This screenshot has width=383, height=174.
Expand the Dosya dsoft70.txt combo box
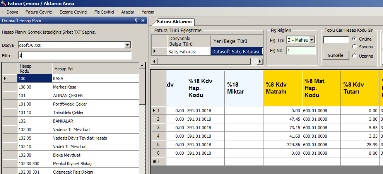click(128, 45)
